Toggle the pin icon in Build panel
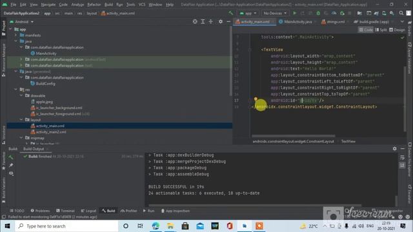 coord(11,165)
